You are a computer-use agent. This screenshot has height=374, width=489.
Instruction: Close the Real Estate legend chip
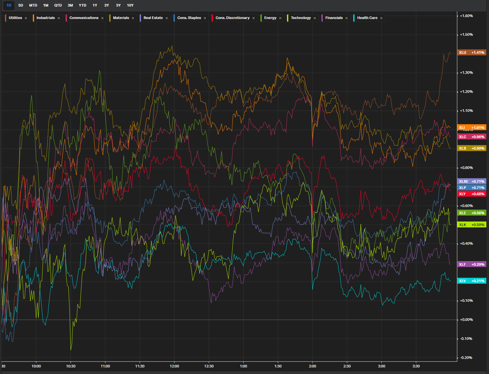pos(167,18)
